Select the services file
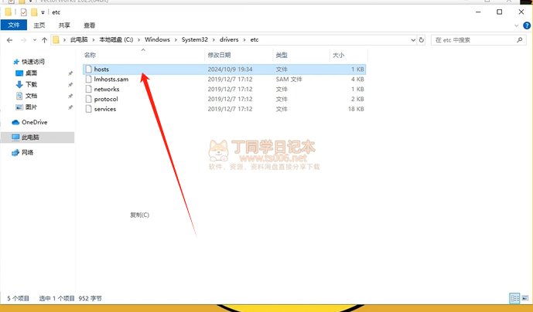533x312 pixels. pyautogui.click(x=224, y=109)
